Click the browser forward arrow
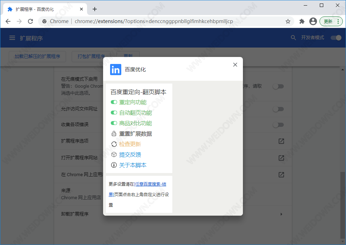The width and height of the screenshot is (346, 245). click(x=19, y=21)
